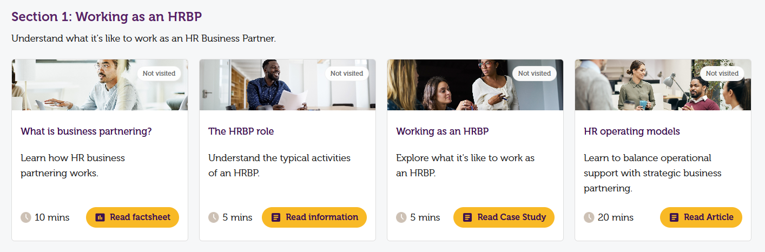This screenshot has width=765, height=252.
Task: Click the clock icon beside 10 mins
Action: [x=26, y=217]
